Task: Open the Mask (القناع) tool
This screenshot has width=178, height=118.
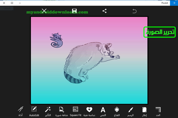Action: point(117,111)
